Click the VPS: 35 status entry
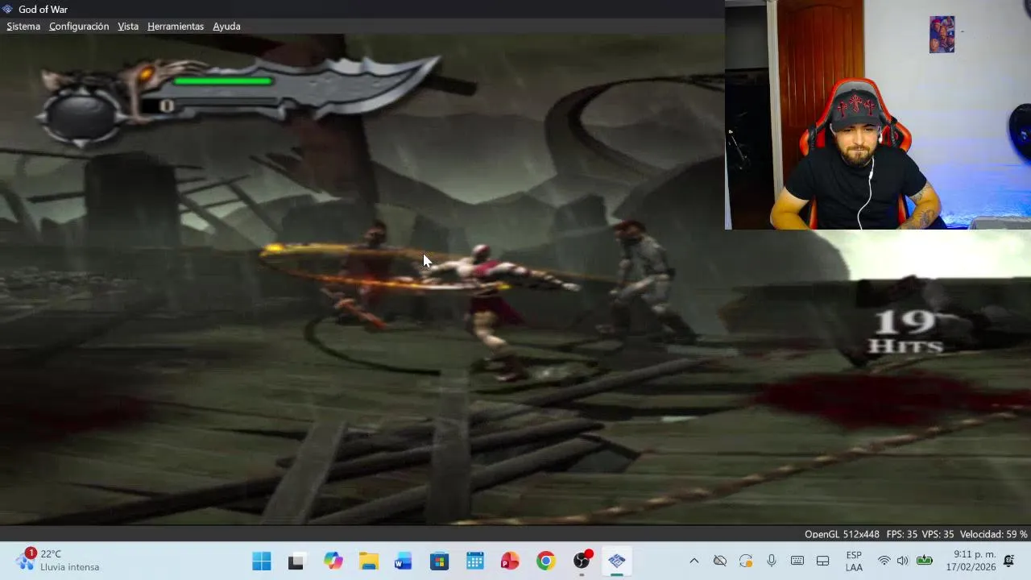 point(938,534)
